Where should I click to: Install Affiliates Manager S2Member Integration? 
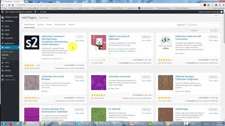[x=213, y=77]
